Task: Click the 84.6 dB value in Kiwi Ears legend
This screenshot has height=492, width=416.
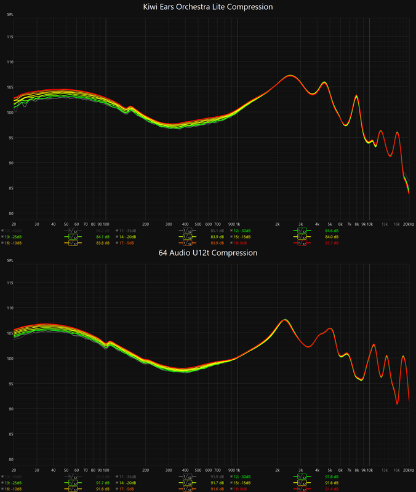Action: [x=332, y=231]
